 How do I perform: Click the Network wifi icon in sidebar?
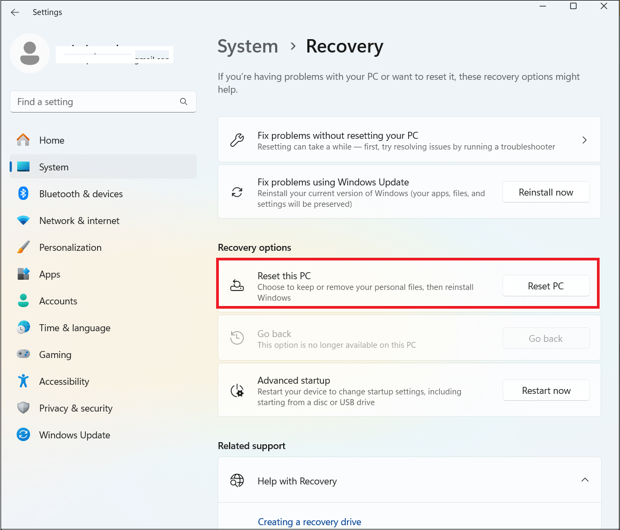click(23, 221)
